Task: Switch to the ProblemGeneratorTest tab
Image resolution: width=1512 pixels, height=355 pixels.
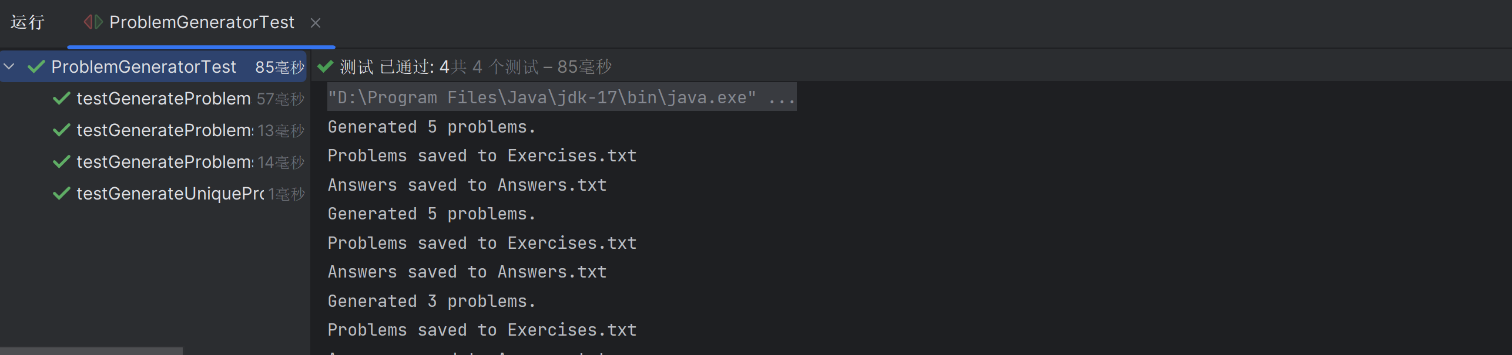Action: point(202,22)
